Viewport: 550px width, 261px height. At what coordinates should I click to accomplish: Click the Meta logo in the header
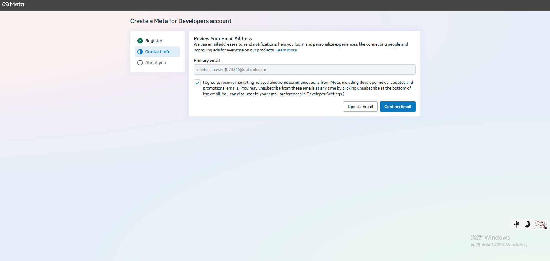13,4
